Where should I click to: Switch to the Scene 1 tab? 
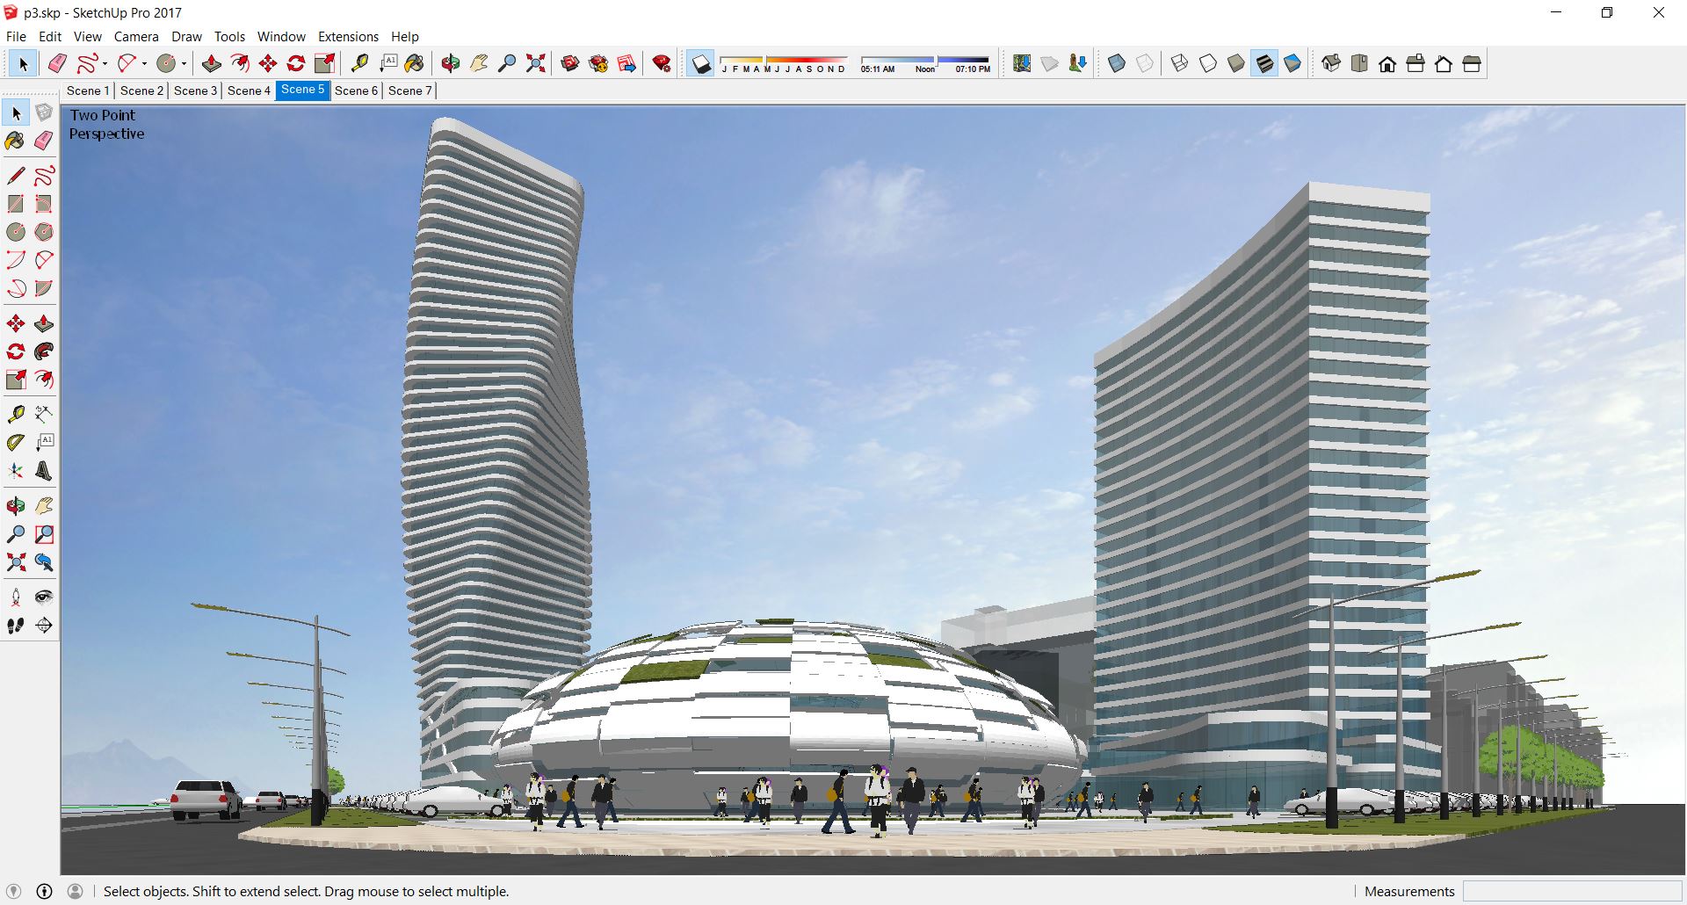(88, 90)
